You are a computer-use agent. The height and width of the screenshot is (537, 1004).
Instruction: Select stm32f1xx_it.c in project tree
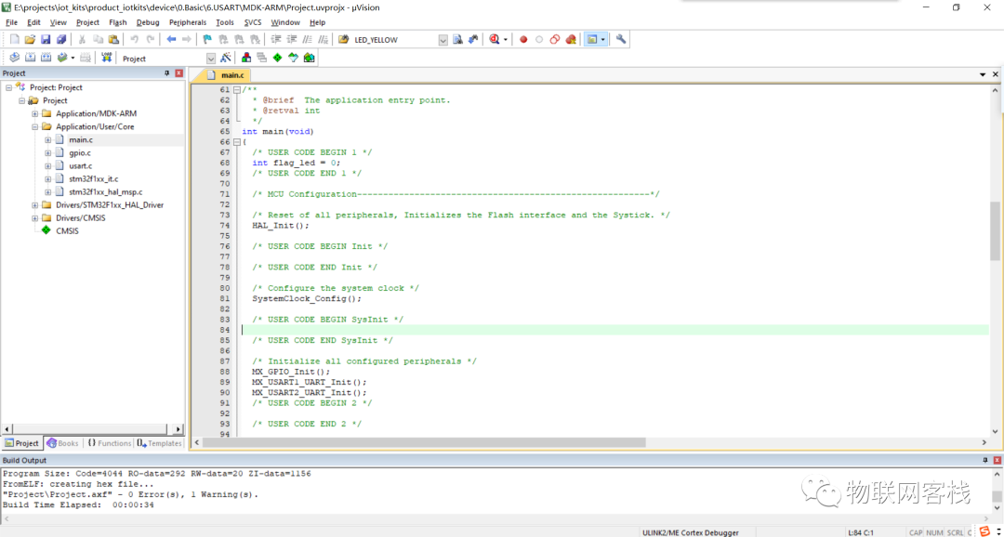(x=94, y=178)
